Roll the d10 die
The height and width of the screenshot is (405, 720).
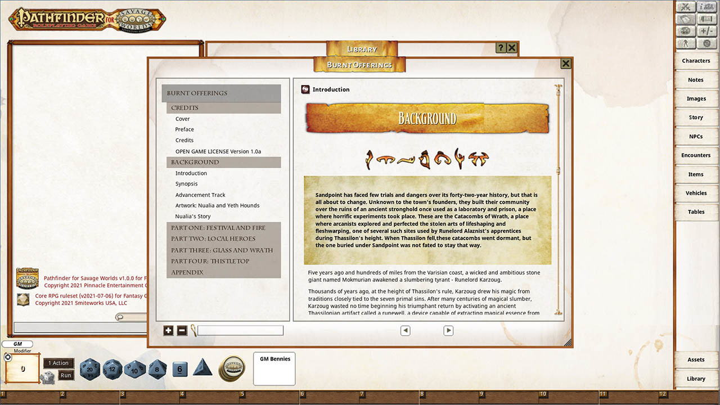tap(135, 370)
